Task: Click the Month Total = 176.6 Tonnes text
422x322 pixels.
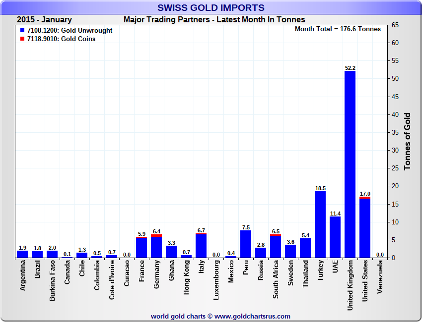Action: point(338,29)
